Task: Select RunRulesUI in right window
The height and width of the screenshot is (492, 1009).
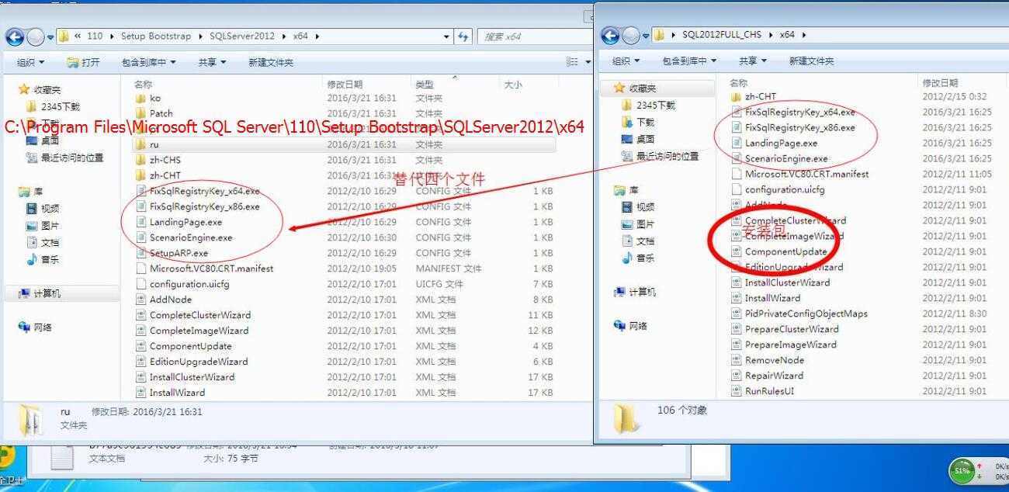Action: click(x=769, y=391)
